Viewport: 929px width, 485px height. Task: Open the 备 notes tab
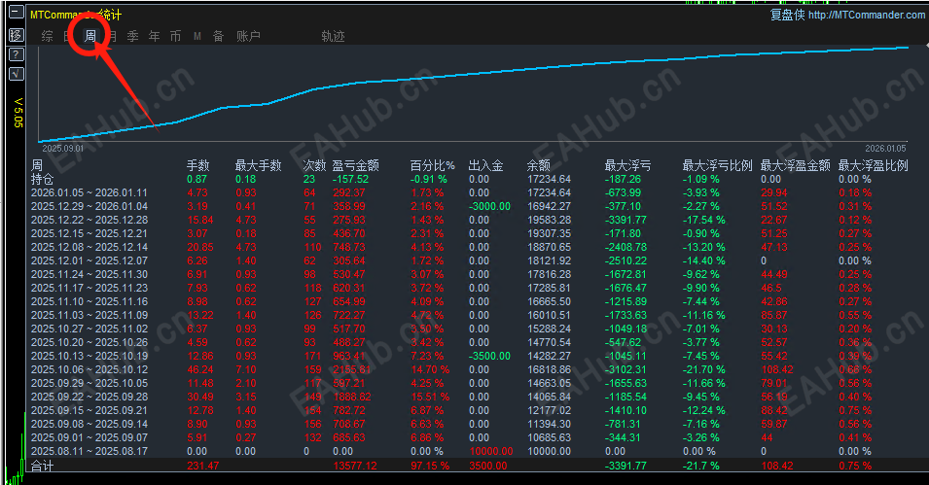(x=218, y=36)
